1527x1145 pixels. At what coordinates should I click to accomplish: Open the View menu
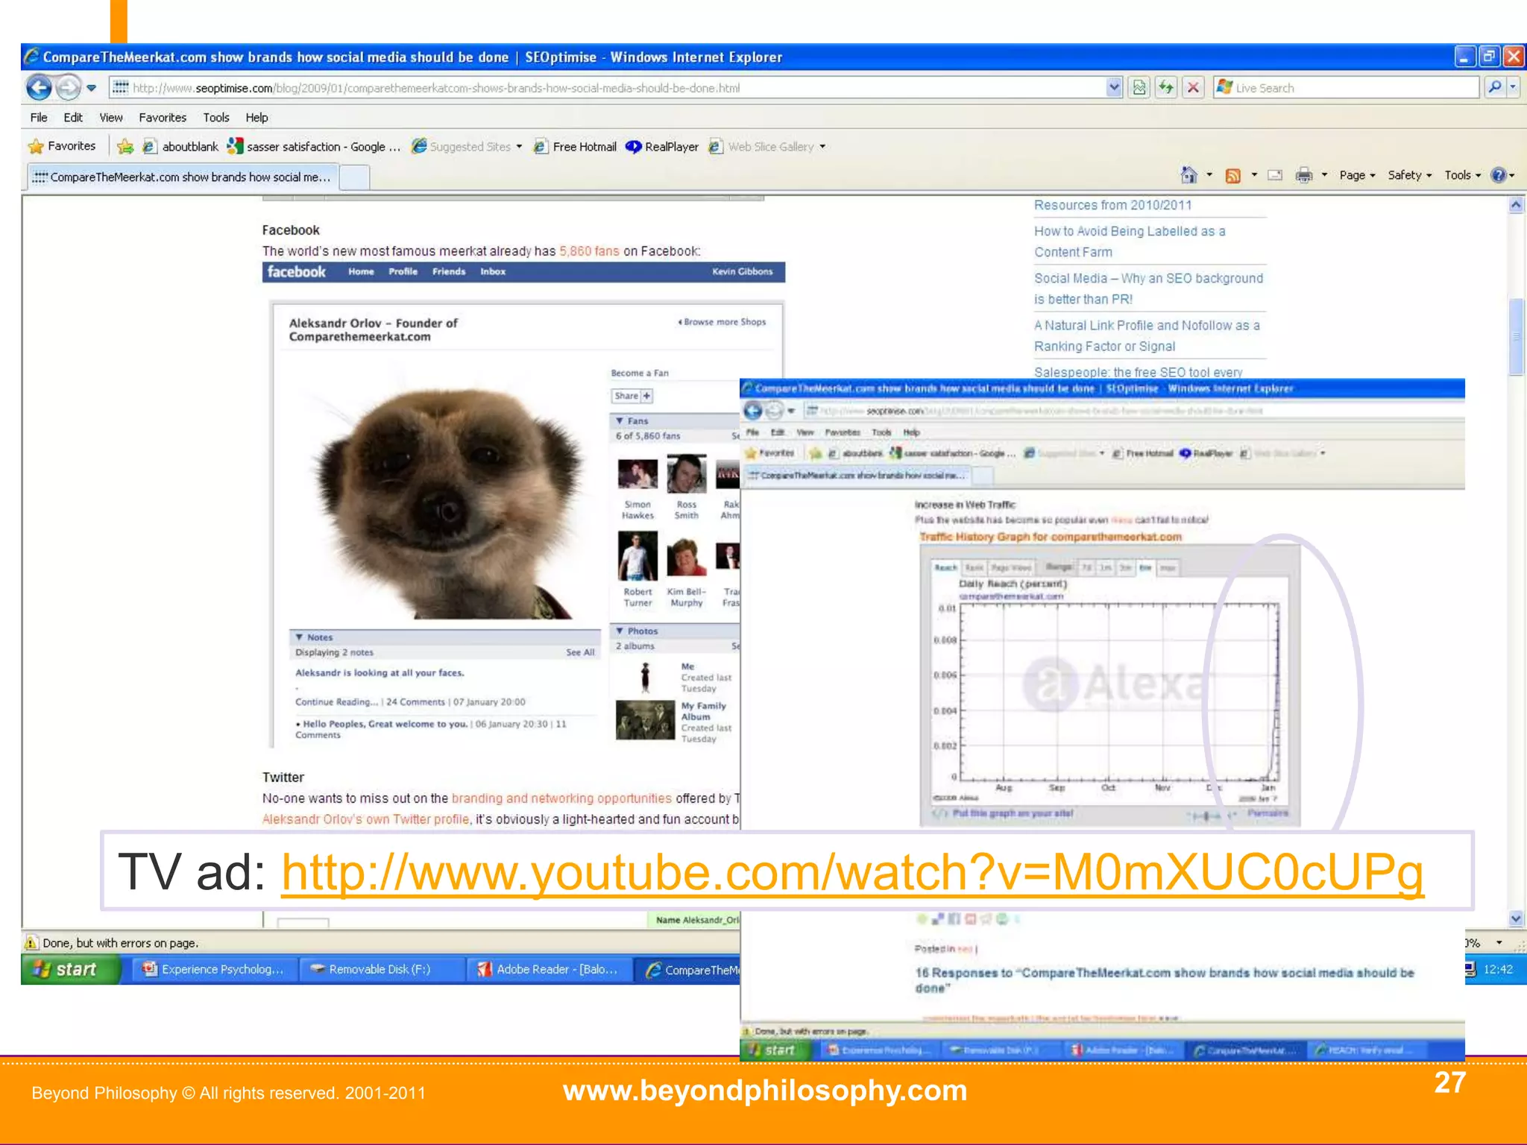pos(110,118)
